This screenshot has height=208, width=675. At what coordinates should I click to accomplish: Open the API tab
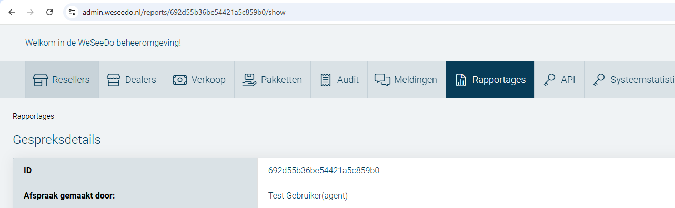[x=559, y=80]
